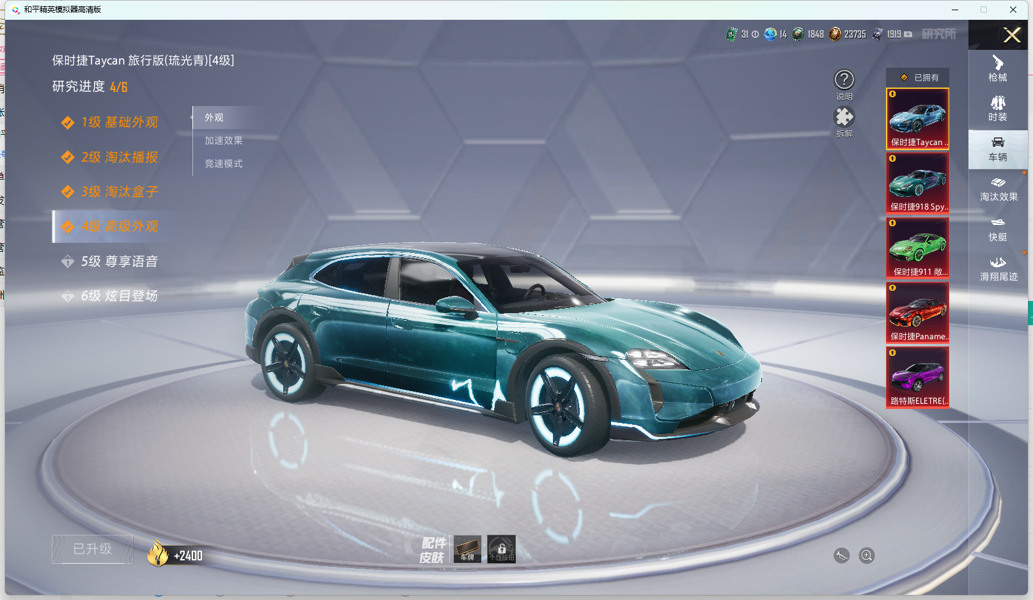Click the plus icon next to 1919
Screen dimensions: 1033x600
click(908, 35)
